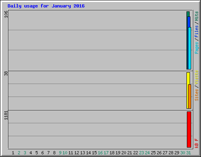Click day 30 on the x-axis

pos(183,153)
